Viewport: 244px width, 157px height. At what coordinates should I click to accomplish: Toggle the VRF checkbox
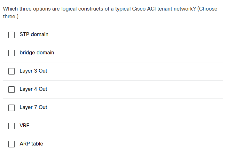click(x=12, y=126)
